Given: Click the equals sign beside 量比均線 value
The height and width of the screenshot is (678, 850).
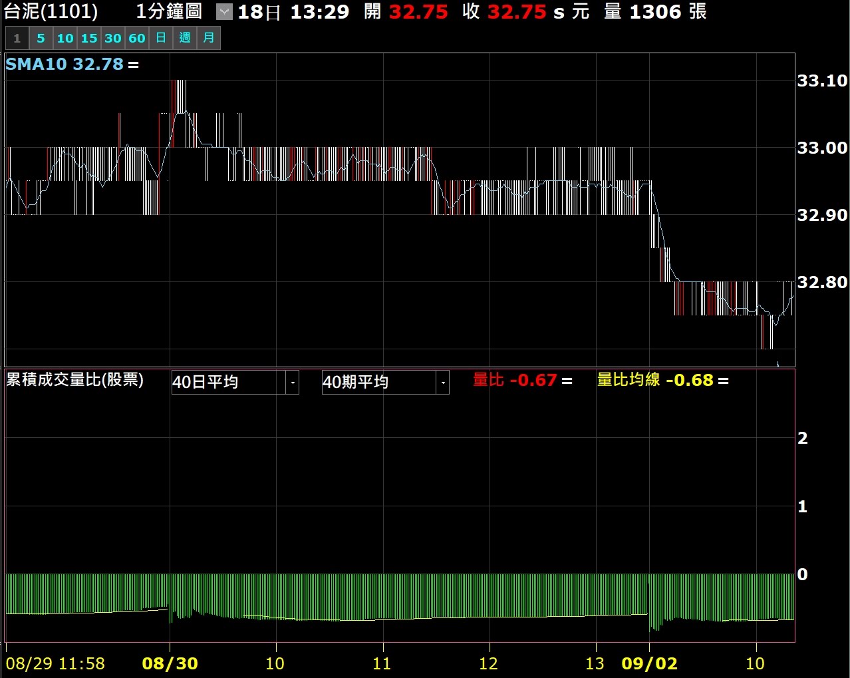Looking at the screenshot, I should 723,381.
